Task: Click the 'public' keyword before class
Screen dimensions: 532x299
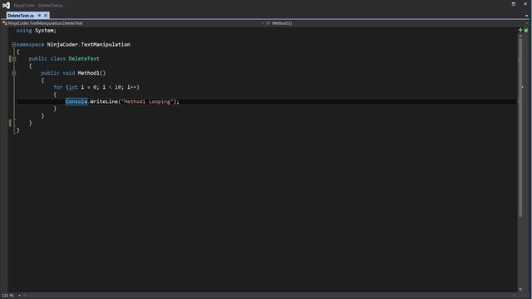Action: coord(38,59)
